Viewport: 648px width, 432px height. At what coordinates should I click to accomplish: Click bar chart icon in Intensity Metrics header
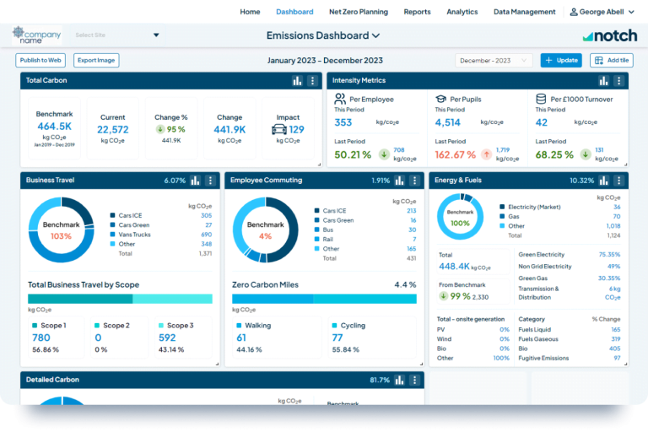coord(604,81)
